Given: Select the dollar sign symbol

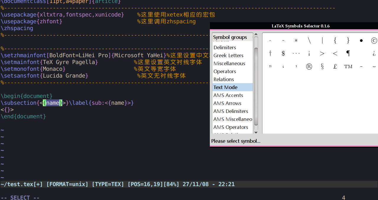Looking at the screenshot, I should (283, 53).
